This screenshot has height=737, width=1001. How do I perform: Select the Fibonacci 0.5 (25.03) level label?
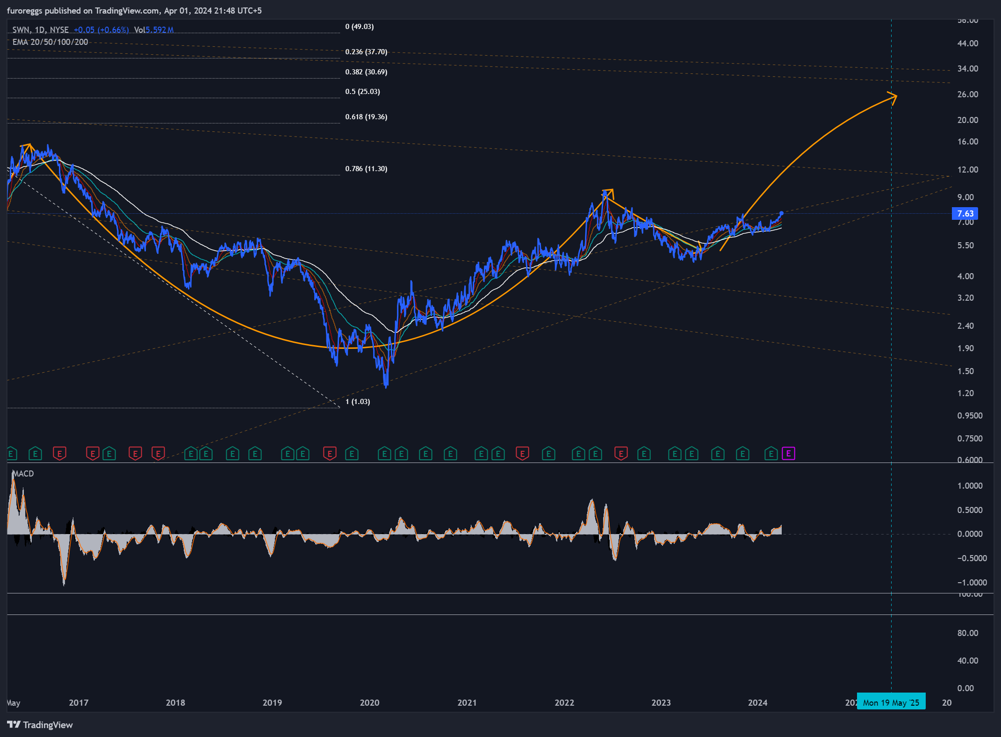(362, 92)
